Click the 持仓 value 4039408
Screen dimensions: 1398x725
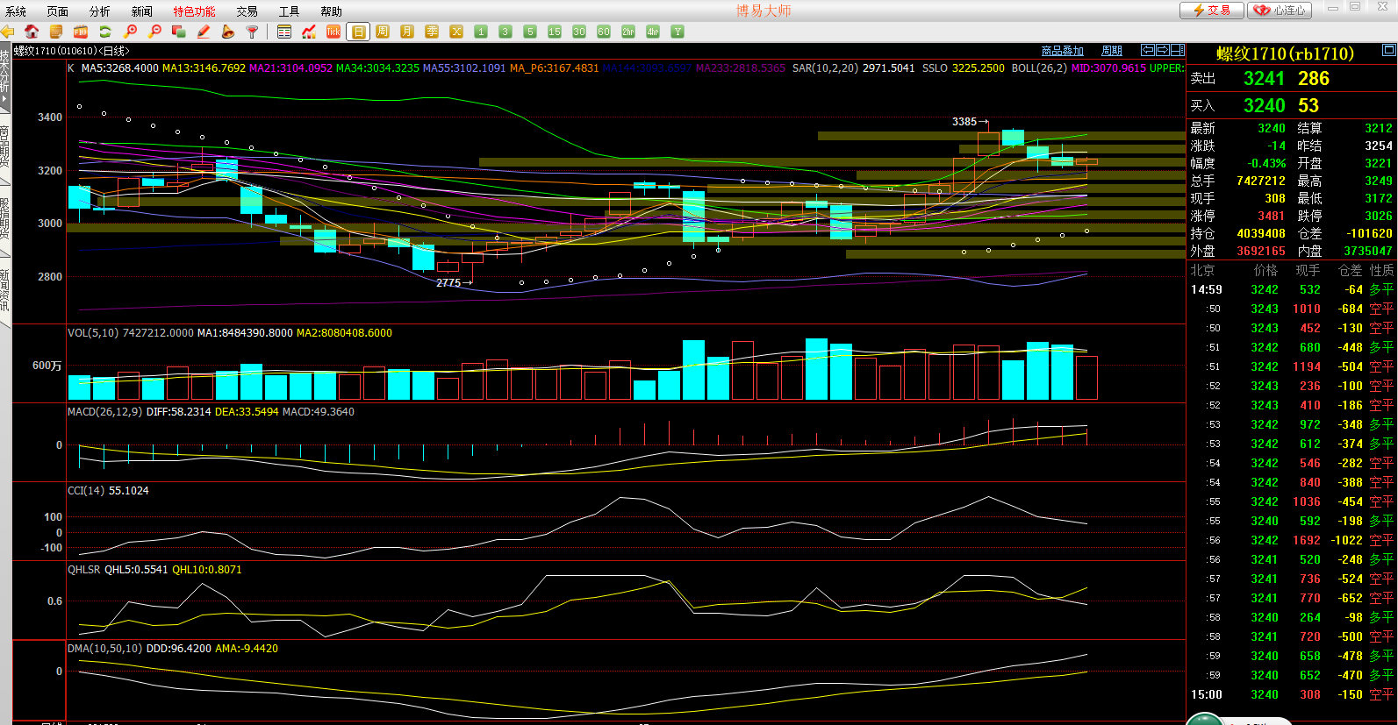pyautogui.click(x=1261, y=234)
